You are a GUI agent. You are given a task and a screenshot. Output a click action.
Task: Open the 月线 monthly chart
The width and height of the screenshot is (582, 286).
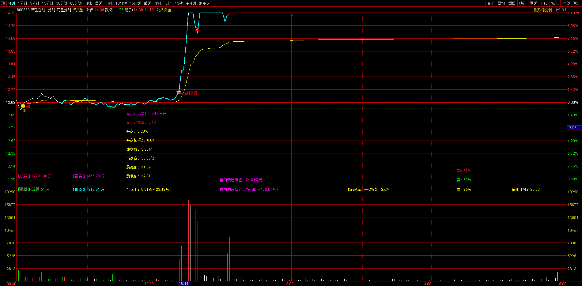(109, 3)
